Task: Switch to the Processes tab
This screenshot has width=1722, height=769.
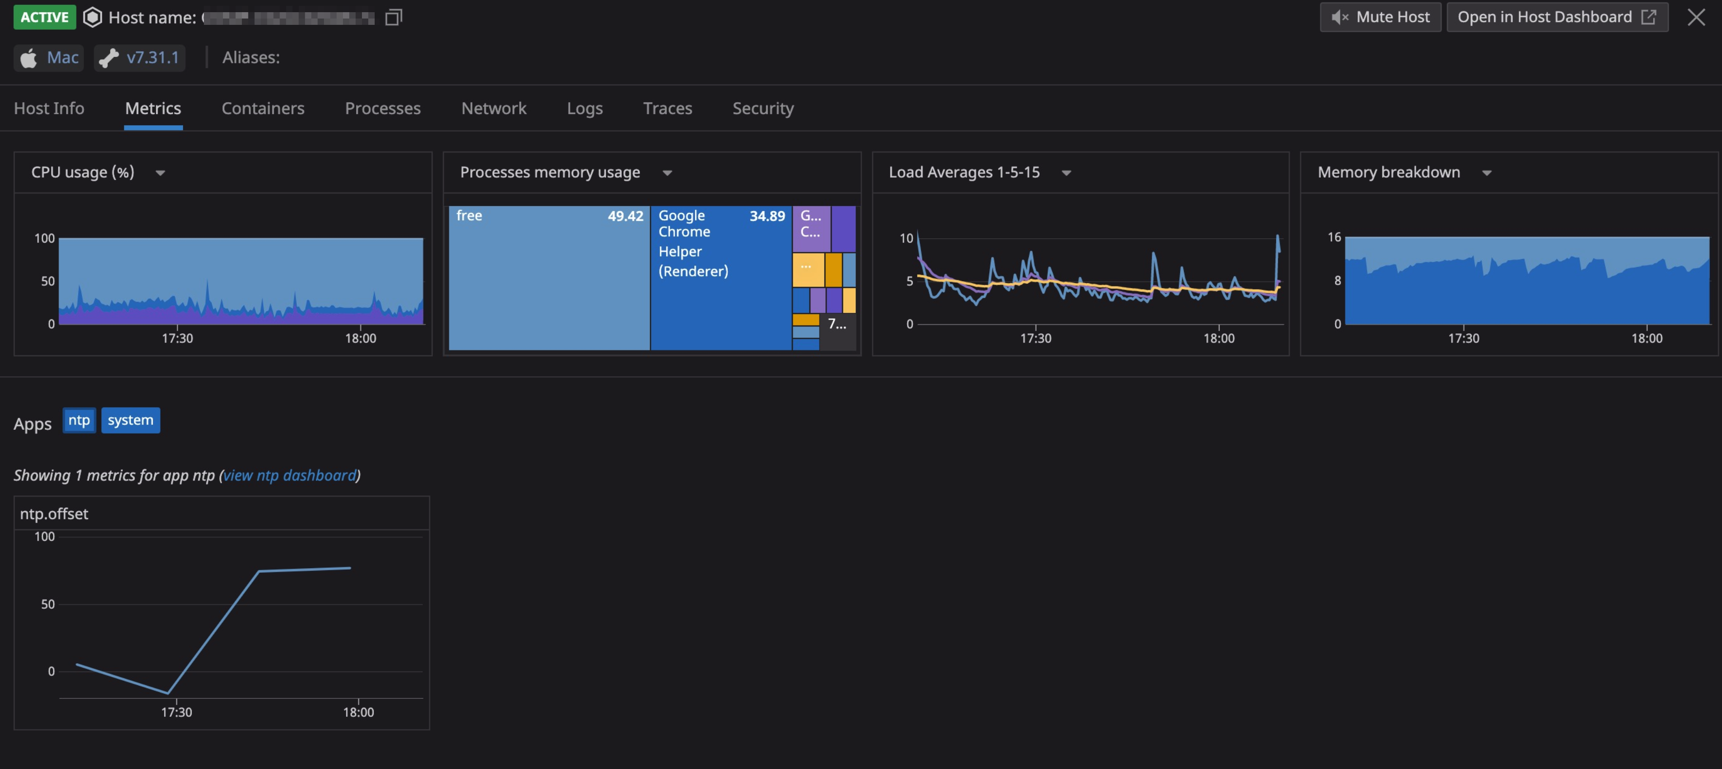Action: click(382, 108)
